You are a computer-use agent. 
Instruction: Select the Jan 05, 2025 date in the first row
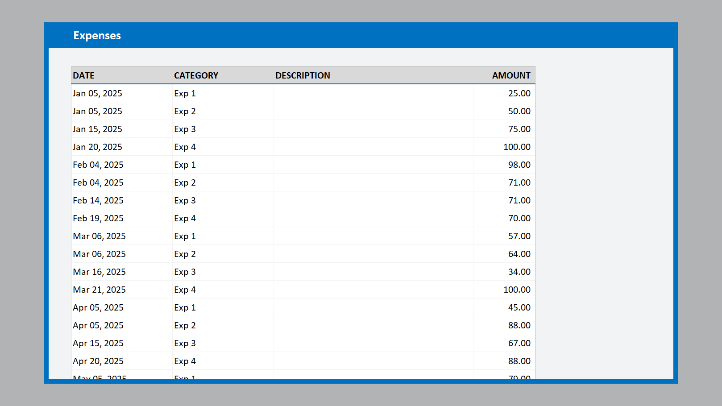(97, 93)
